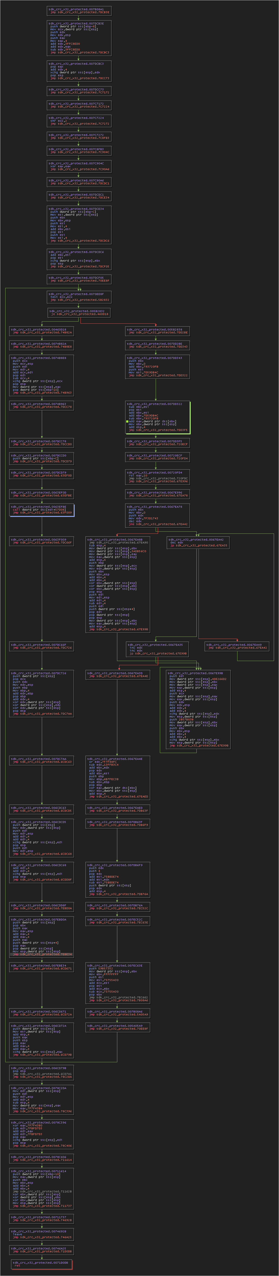Screen dimensions: 279x1276
Task: Click graph node 007DCB3E
Action: (79, 38)
